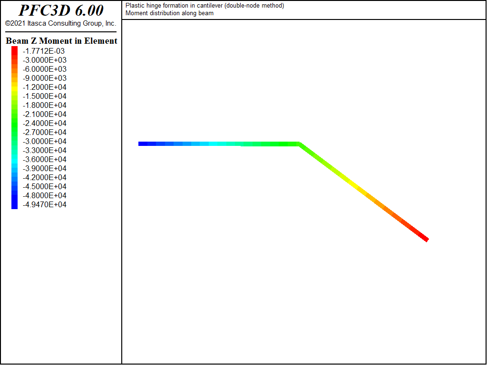The image size is (487, 365).
Task: Click the yellow section of the inclined beam
Action: tap(352, 184)
